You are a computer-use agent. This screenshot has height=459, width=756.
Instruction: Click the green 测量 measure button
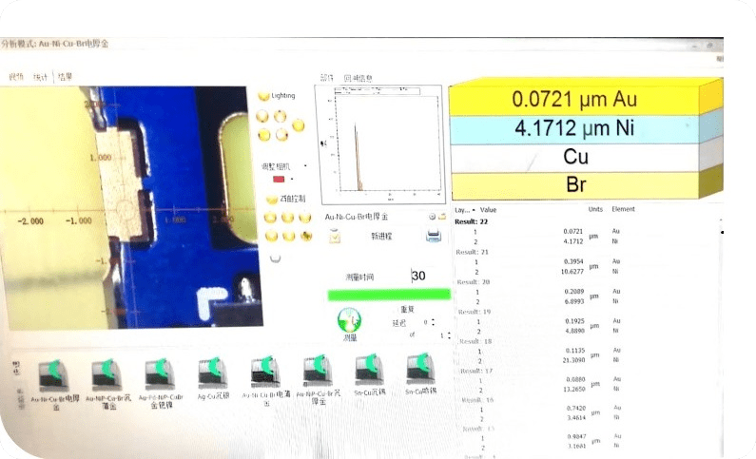[x=350, y=321]
